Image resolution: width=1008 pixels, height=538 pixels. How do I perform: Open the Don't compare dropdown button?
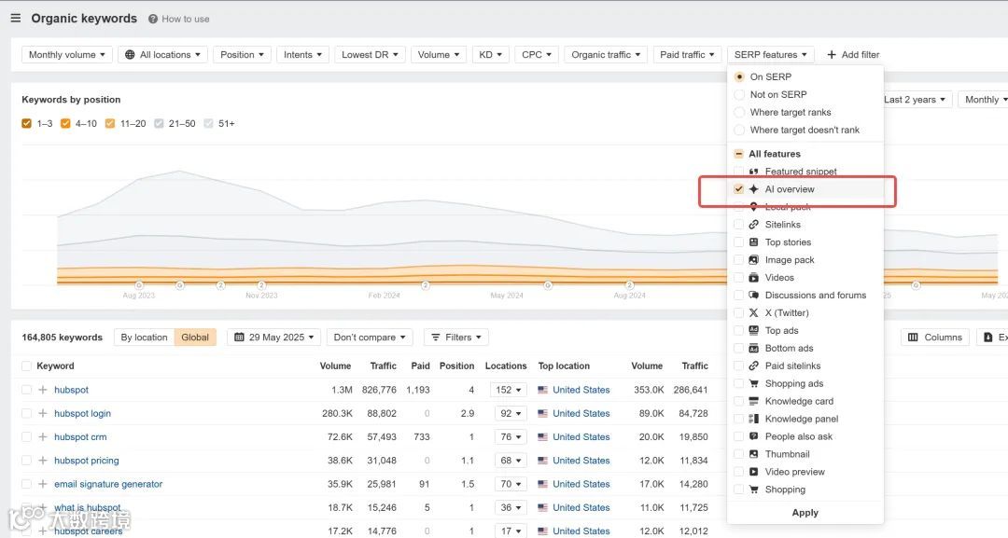point(370,337)
